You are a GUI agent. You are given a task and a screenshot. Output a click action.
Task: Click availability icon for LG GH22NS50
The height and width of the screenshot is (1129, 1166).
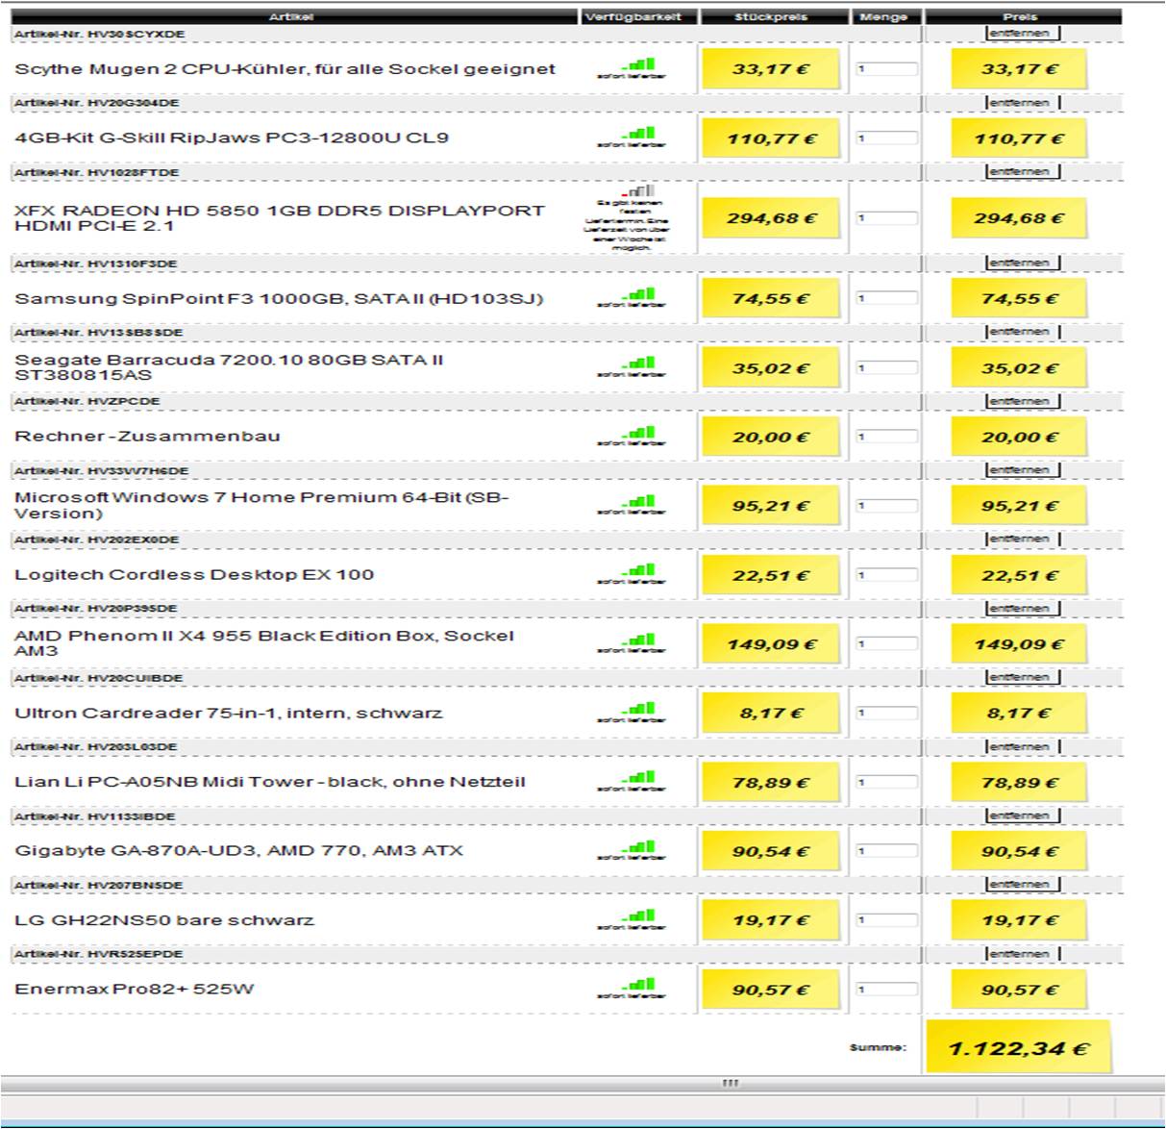point(638,916)
